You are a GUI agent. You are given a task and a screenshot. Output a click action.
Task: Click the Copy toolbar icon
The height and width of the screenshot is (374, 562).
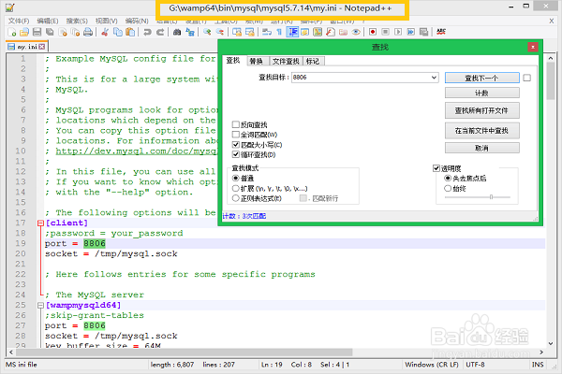(118, 32)
